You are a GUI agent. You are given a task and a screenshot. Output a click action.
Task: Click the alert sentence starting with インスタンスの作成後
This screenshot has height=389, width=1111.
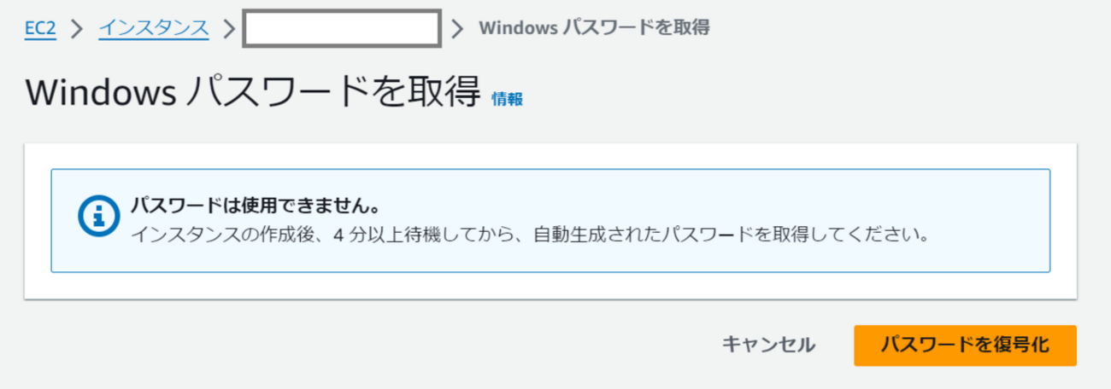[x=530, y=234]
